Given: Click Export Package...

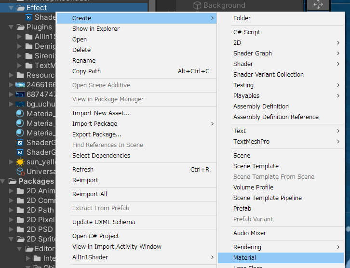Looking at the screenshot, I should (136, 134).
